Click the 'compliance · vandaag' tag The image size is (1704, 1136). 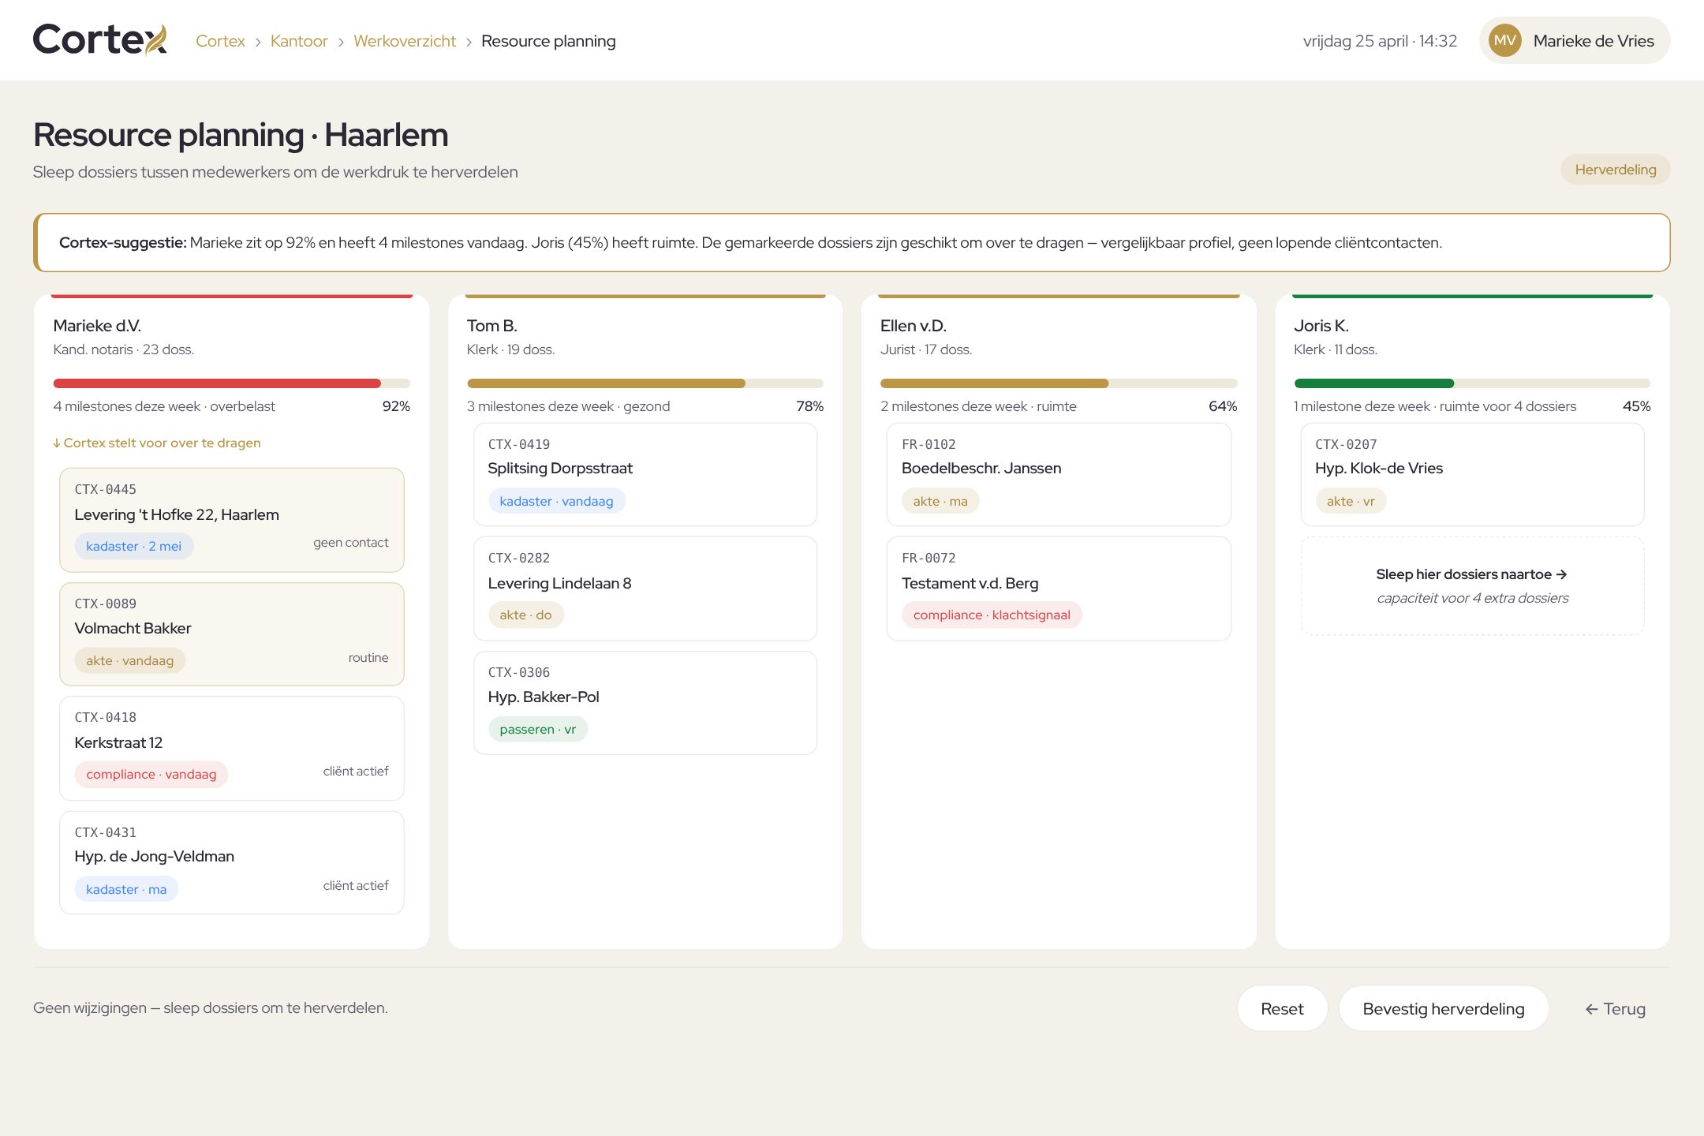click(151, 774)
